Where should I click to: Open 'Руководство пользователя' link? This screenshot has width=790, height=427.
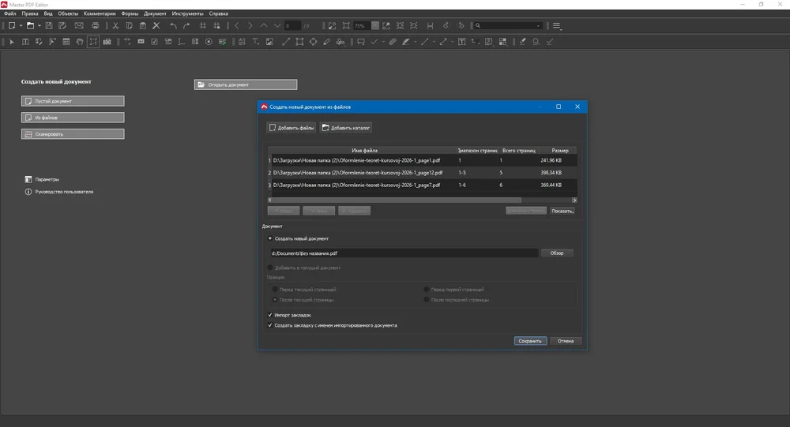64,192
